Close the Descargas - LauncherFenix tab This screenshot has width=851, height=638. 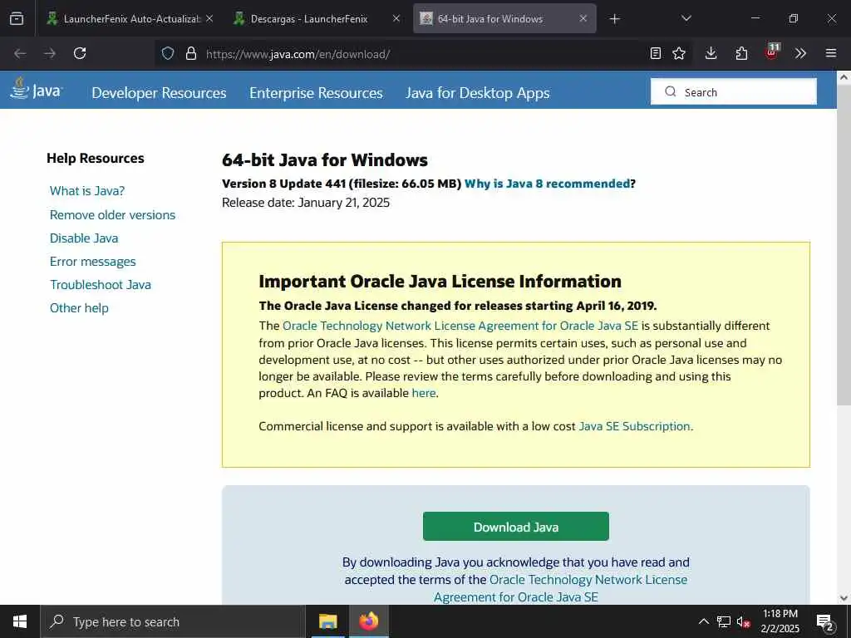point(396,18)
